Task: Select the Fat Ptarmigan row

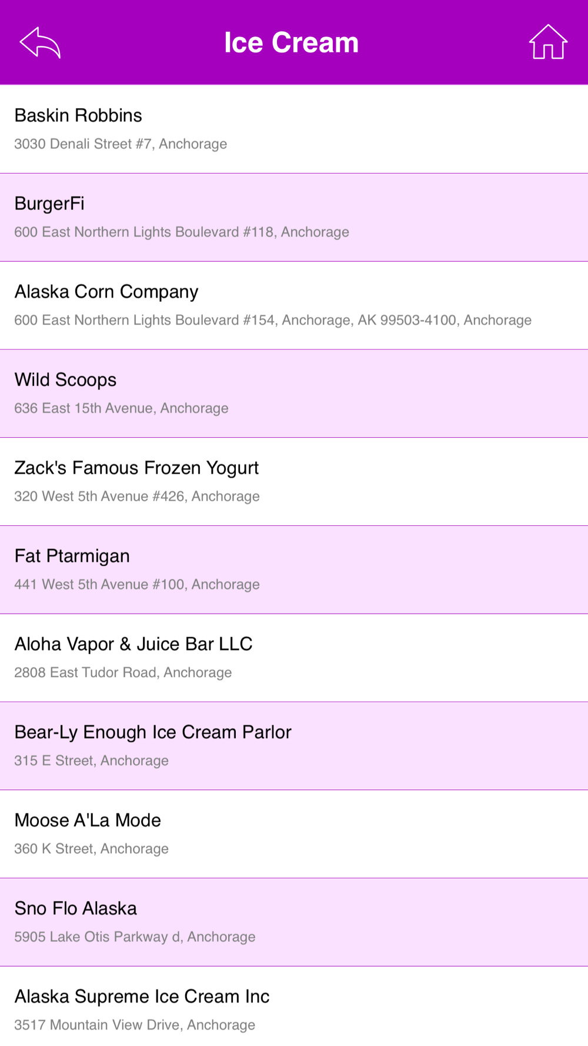Action: point(294,569)
